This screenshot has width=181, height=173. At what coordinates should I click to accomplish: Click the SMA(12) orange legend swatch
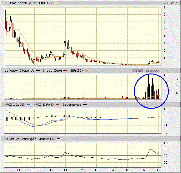56,3
